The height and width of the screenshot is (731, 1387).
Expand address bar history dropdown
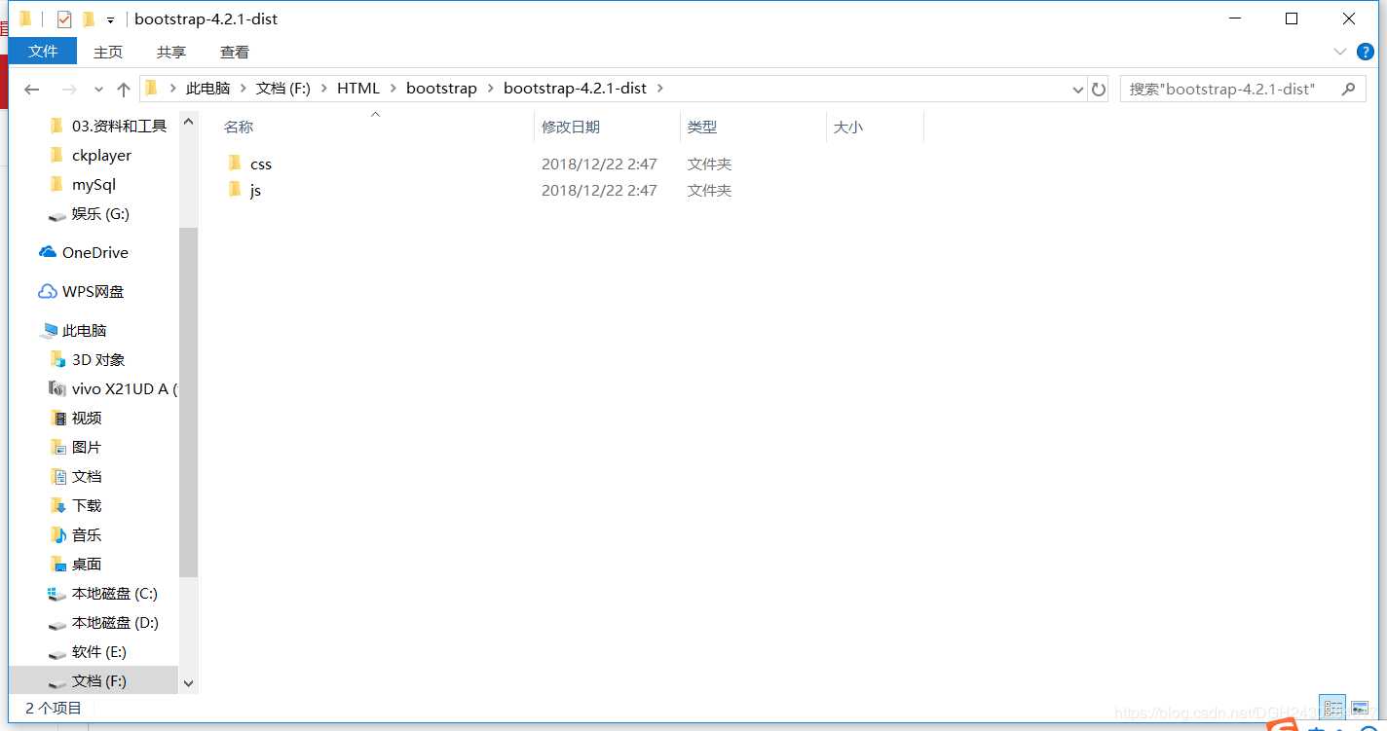(x=1078, y=90)
